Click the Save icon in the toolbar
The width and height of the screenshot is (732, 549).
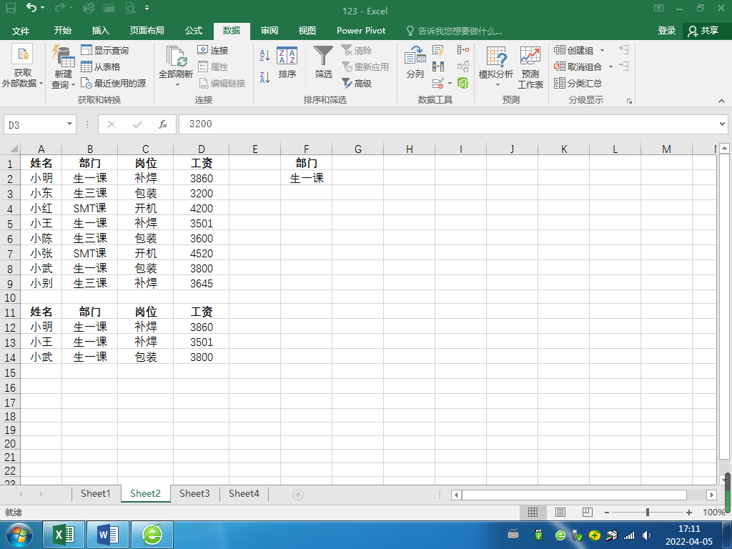(10, 8)
